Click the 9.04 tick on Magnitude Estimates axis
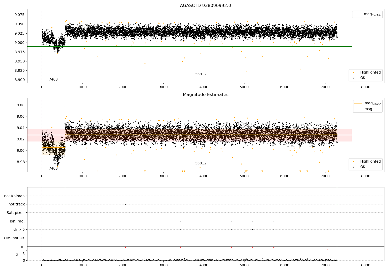 tap(21, 128)
